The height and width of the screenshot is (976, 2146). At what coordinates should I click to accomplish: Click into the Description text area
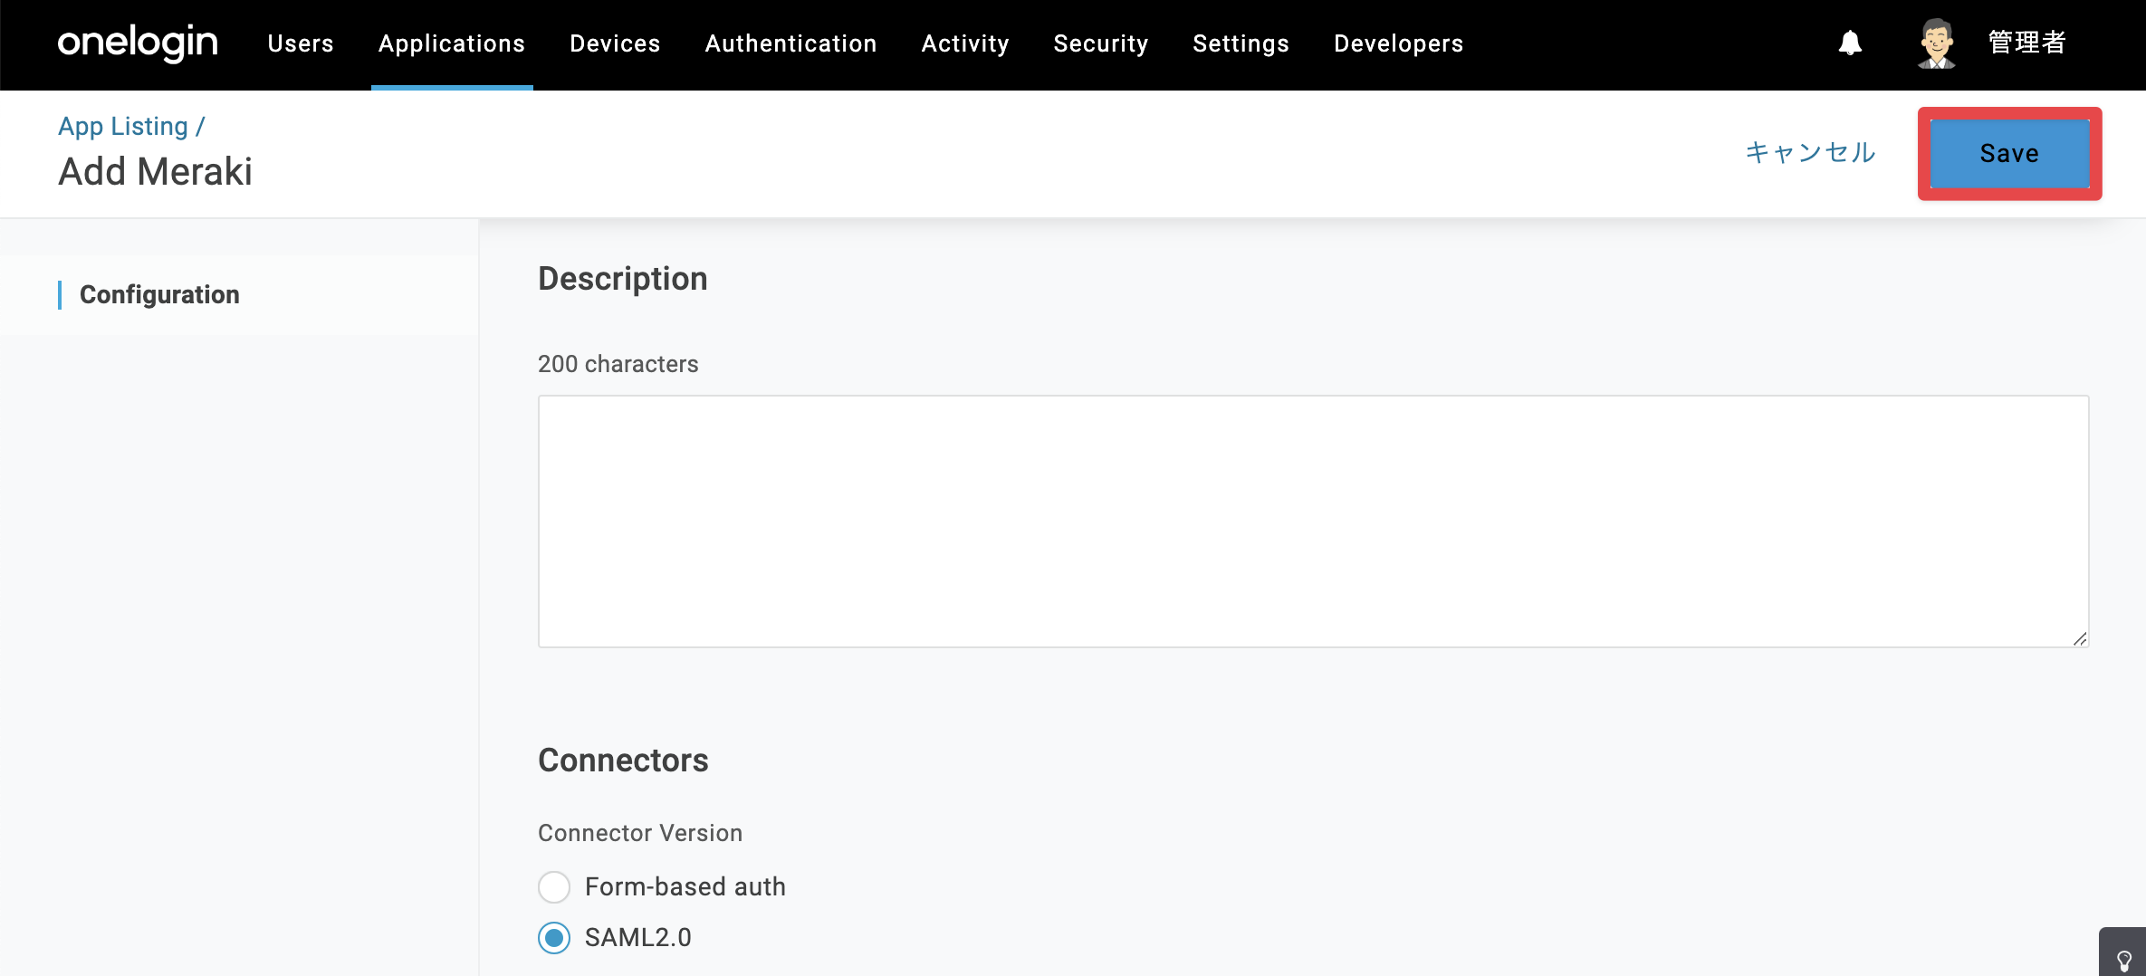[1313, 521]
